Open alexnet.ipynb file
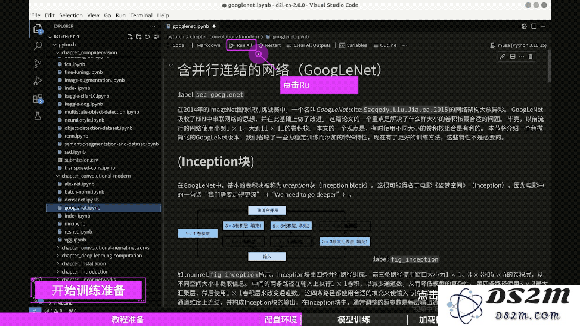The height and width of the screenshot is (326, 580). click(x=79, y=184)
